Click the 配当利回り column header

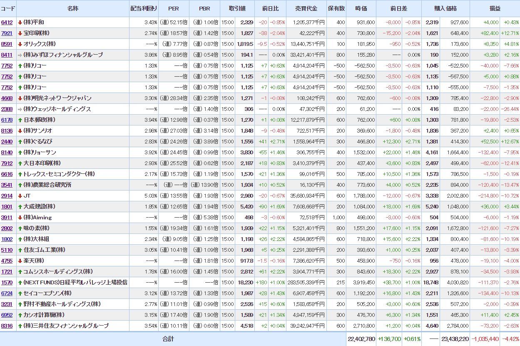pyautogui.click(x=144, y=8)
